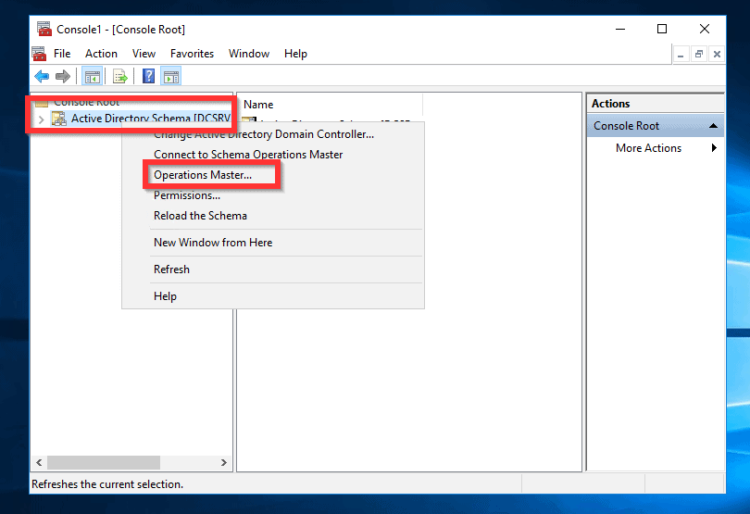Restore the inner MDI child window
The image size is (750, 514).
pyautogui.click(x=699, y=54)
